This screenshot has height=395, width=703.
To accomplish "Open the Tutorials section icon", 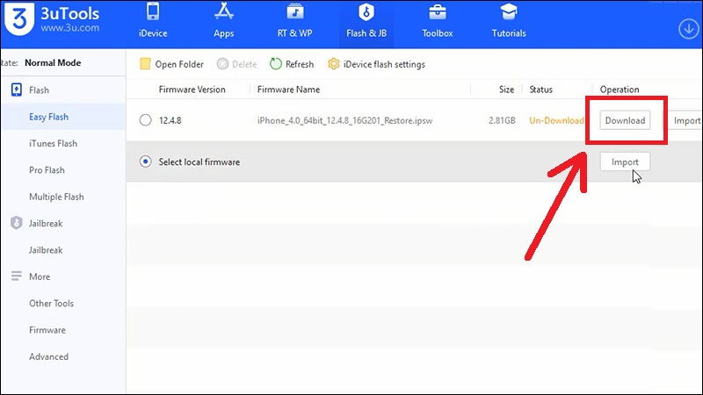I will (508, 14).
